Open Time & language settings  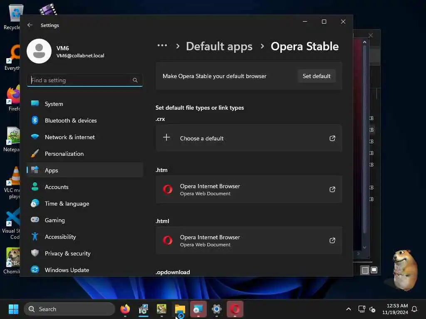[x=85, y=204]
